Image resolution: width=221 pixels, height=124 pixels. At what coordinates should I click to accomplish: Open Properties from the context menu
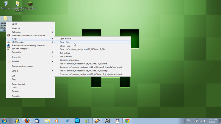coord(31,96)
